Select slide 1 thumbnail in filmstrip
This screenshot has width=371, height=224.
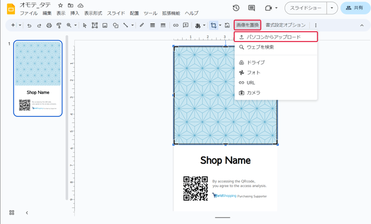coord(38,78)
